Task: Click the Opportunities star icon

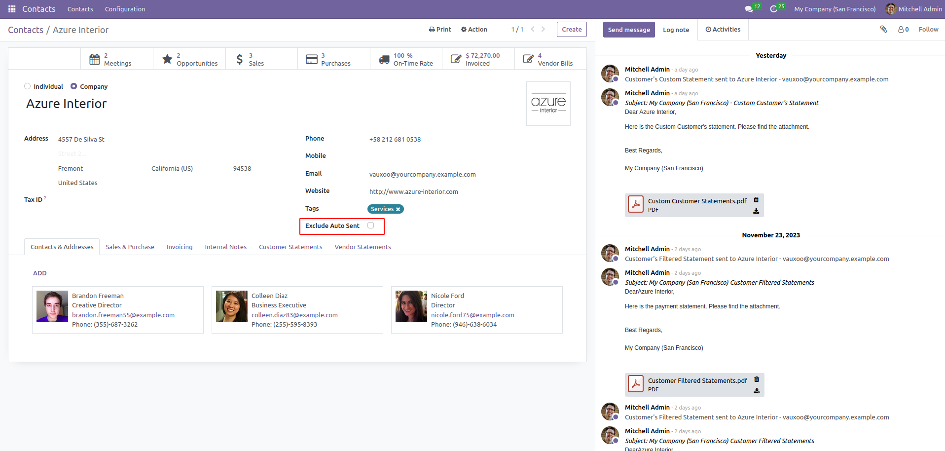Action: click(167, 59)
